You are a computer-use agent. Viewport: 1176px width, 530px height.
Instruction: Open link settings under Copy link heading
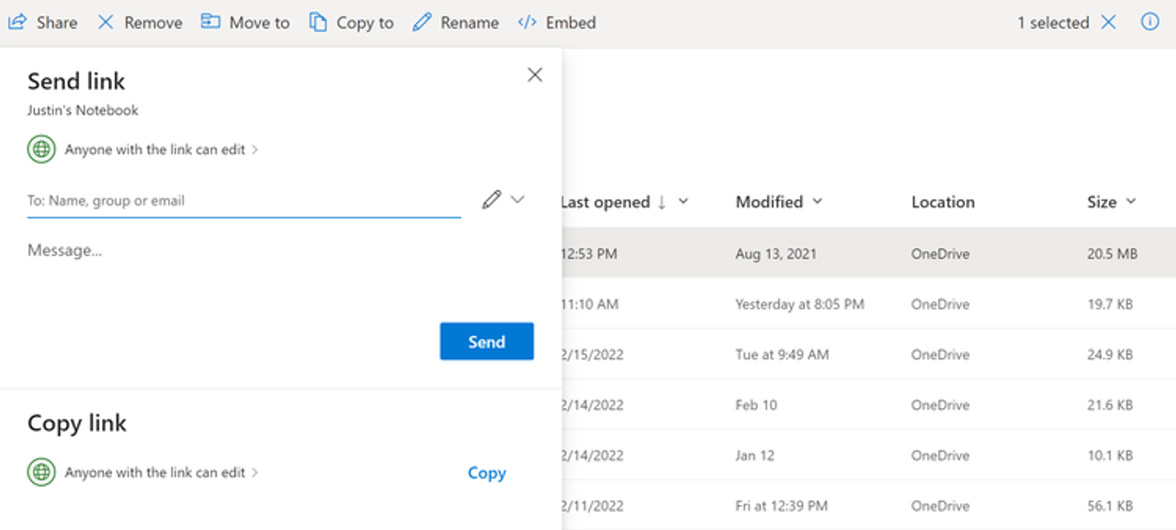[161, 473]
